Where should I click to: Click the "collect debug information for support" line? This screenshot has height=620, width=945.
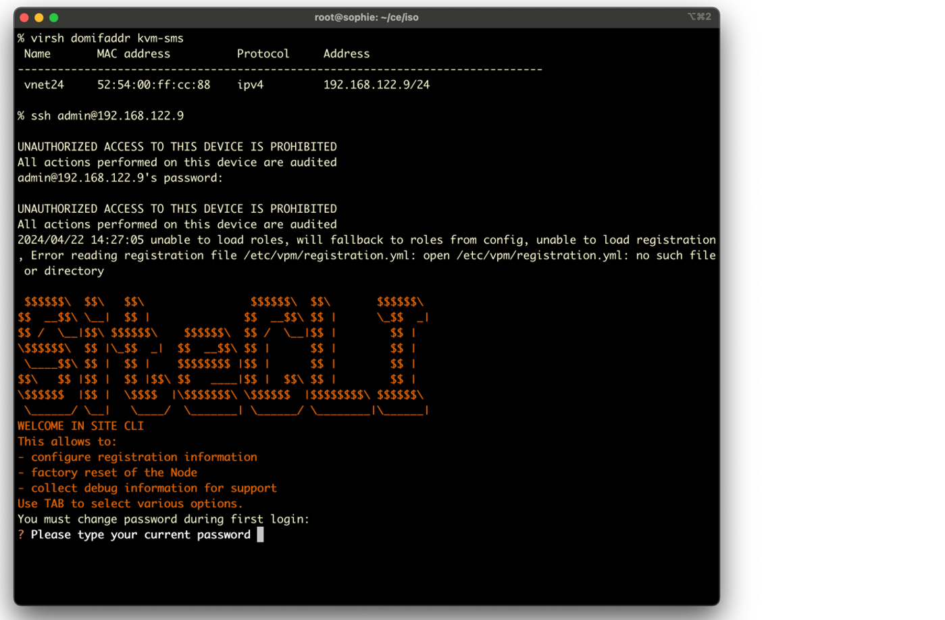(153, 488)
